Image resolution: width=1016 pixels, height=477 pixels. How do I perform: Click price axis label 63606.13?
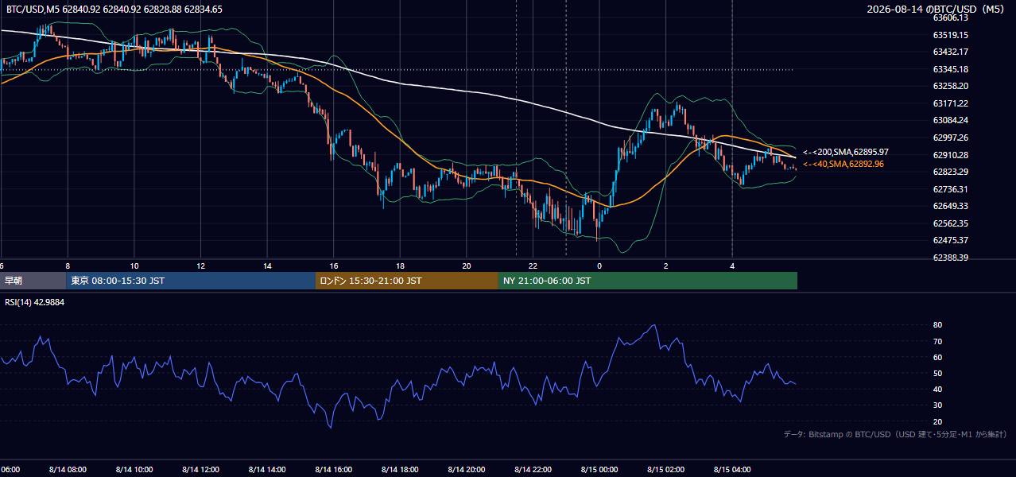[950, 17]
